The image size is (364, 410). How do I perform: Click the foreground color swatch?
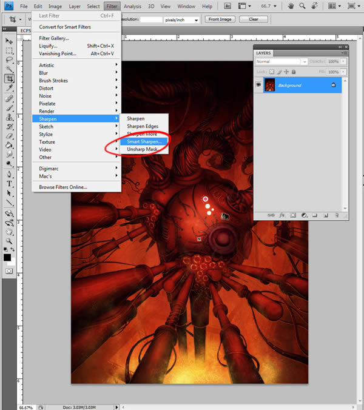tap(7, 258)
